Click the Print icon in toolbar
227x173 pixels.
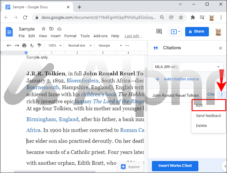[x=24, y=46]
